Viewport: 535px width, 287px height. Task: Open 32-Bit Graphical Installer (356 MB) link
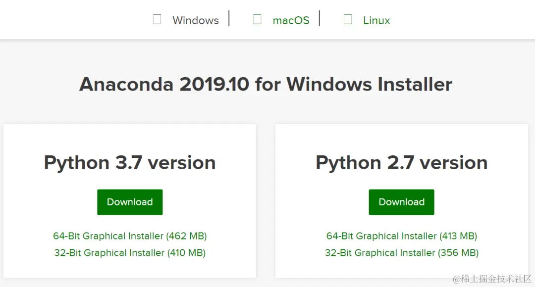pyautogui.click(x=402, y=253)
